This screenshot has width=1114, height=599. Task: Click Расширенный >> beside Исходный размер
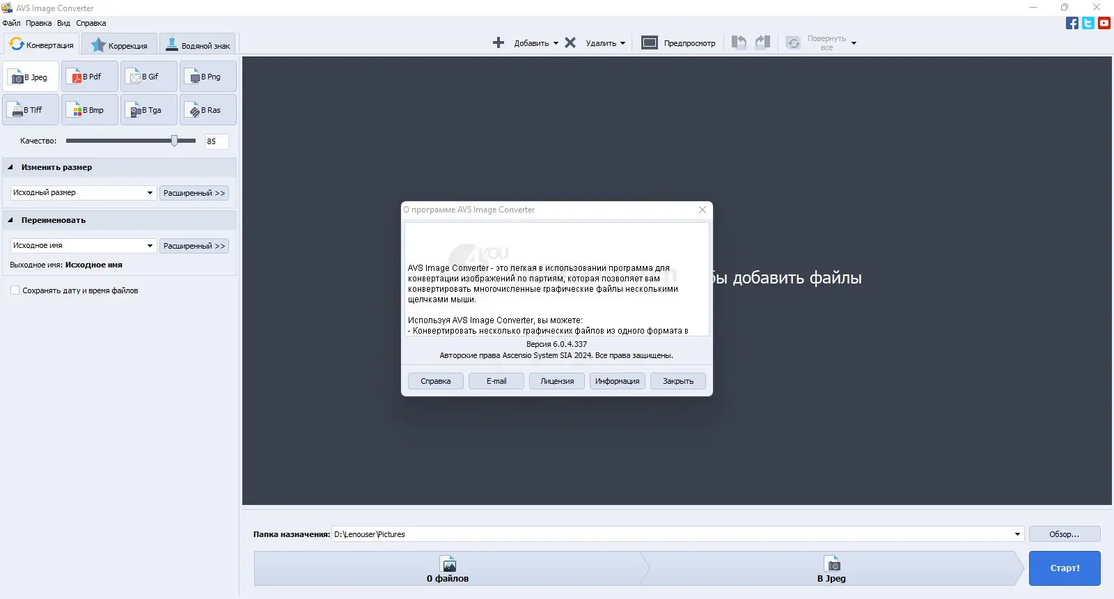point(194,193)
